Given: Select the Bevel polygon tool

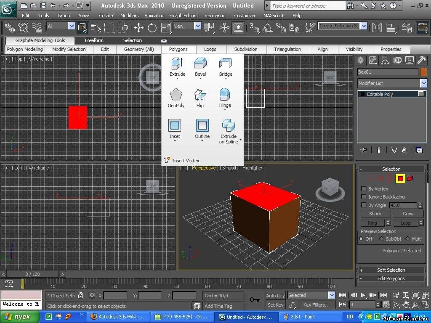Looking at the screenshot, I should (200, 67).
